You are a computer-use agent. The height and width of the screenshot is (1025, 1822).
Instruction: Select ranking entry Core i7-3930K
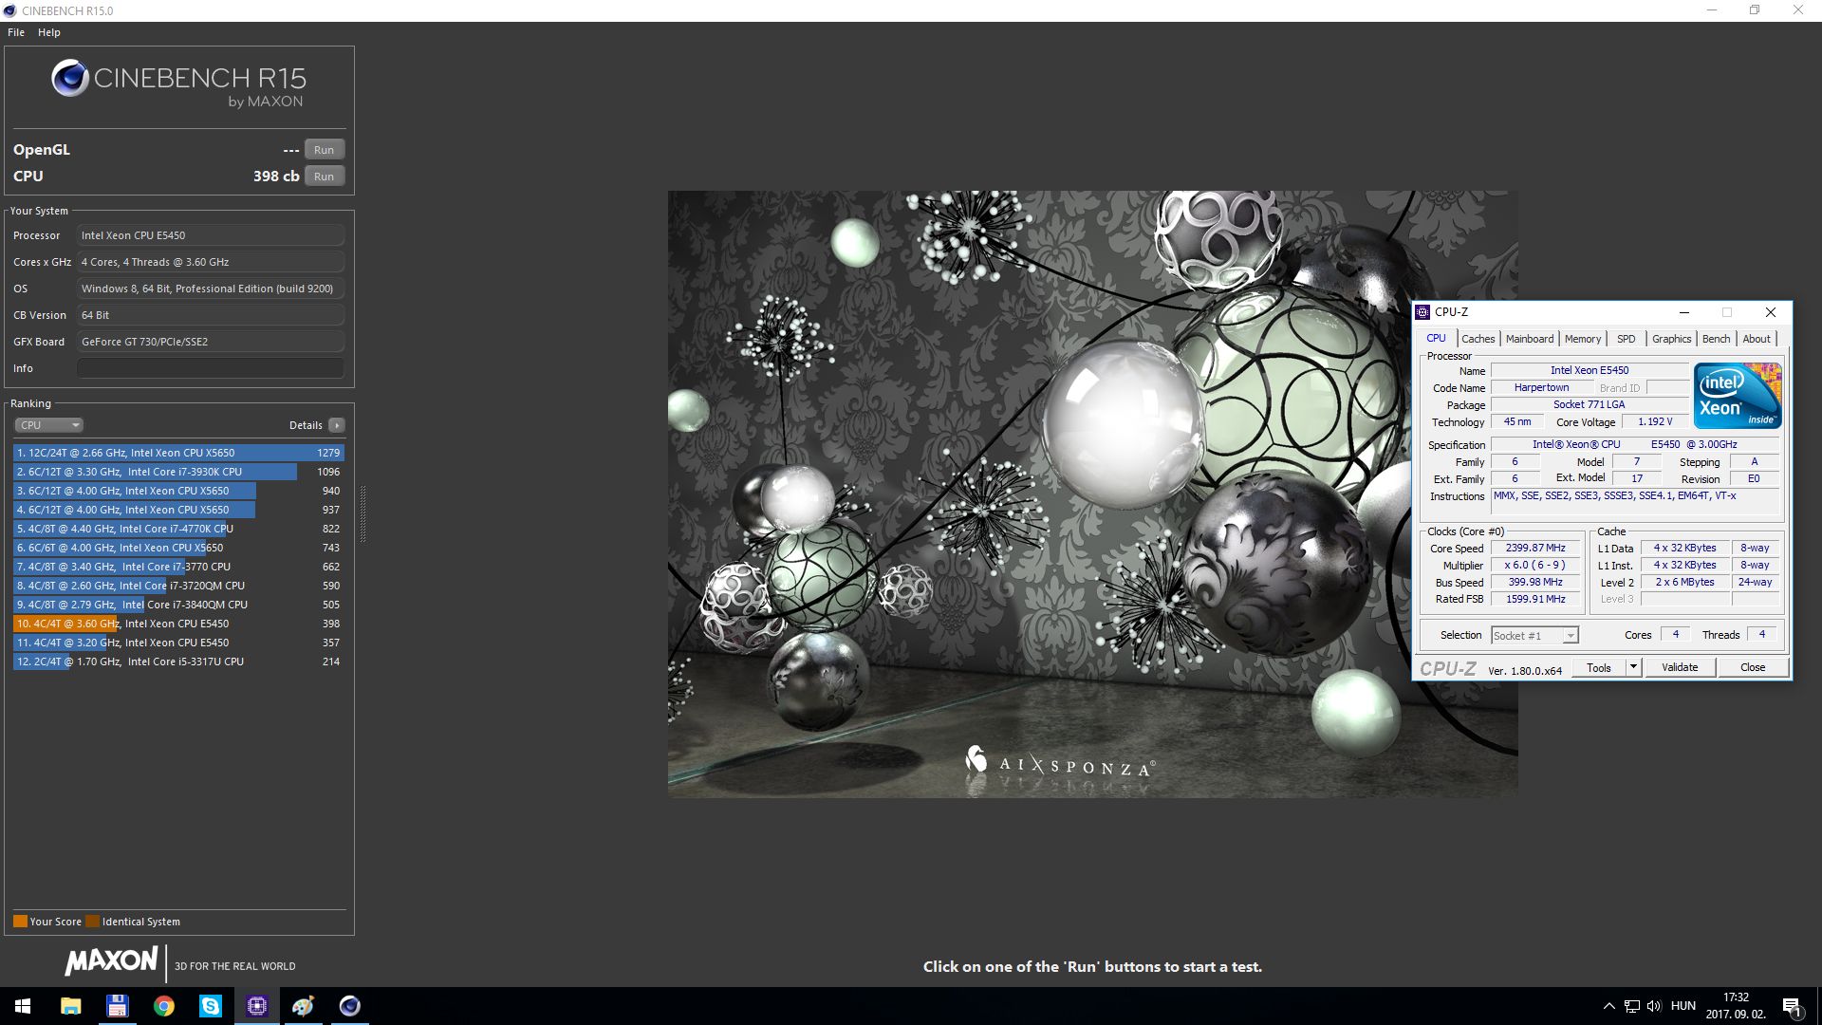[178, 472]
